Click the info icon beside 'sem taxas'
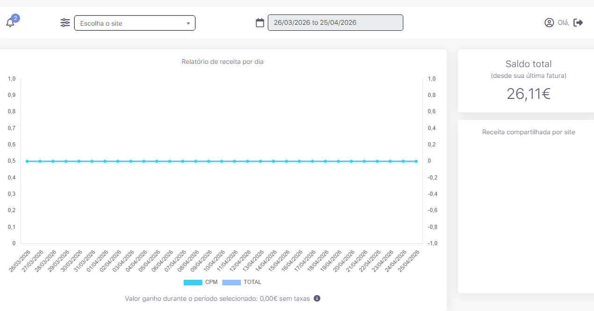 317,298
